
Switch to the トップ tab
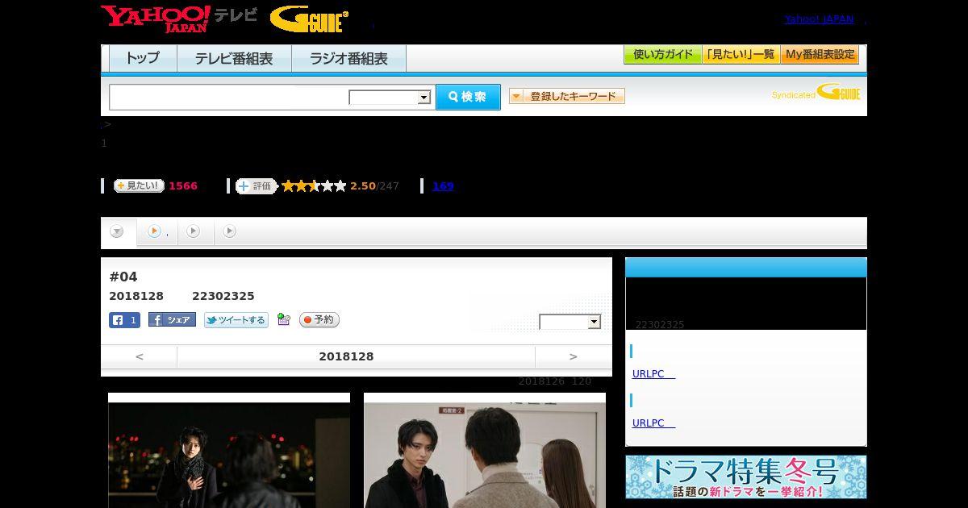pyautogui.click(x=143, y=59)
